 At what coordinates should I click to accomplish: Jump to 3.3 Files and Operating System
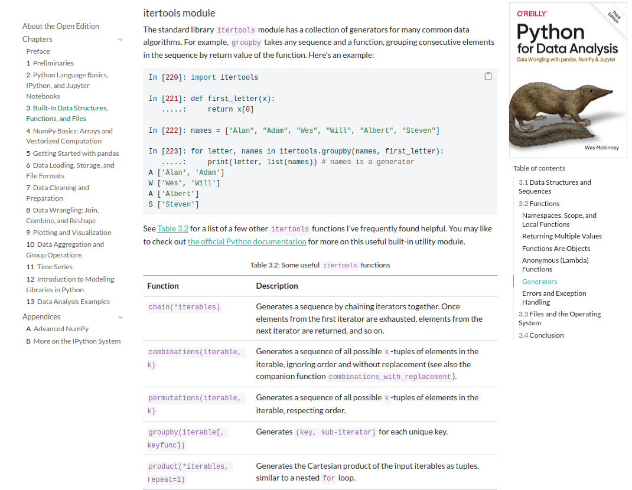(x=559, y=318)
